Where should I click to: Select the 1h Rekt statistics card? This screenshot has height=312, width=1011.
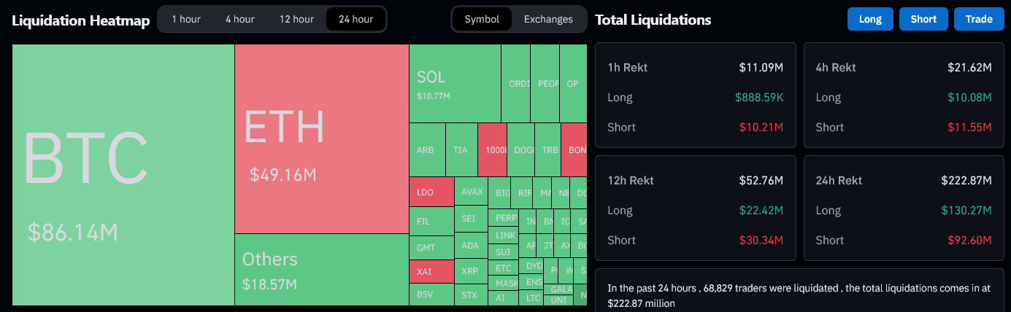click(695, 97)
